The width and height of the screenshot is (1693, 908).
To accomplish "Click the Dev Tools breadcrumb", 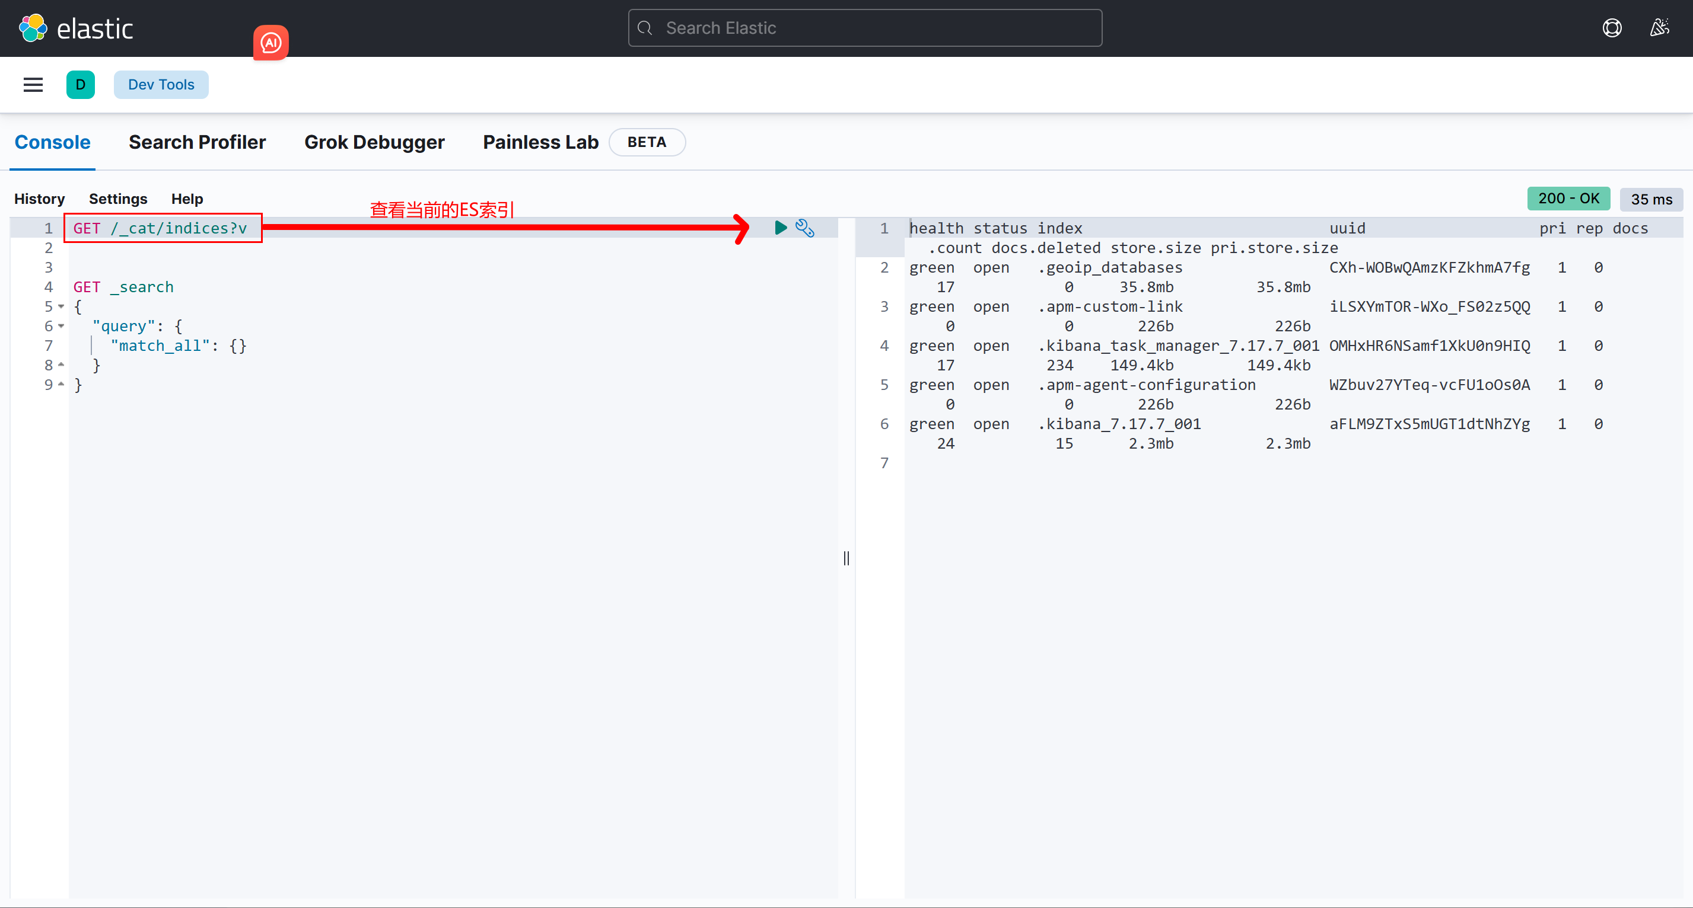I will pyautogui.click(x=161, y=85).
